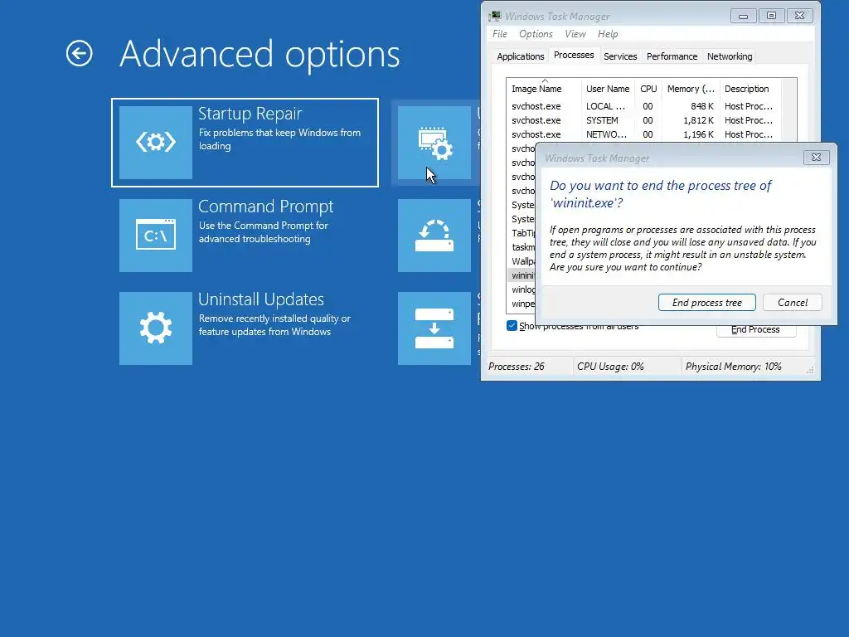Switch to the Processes tab

click(574, 56)
